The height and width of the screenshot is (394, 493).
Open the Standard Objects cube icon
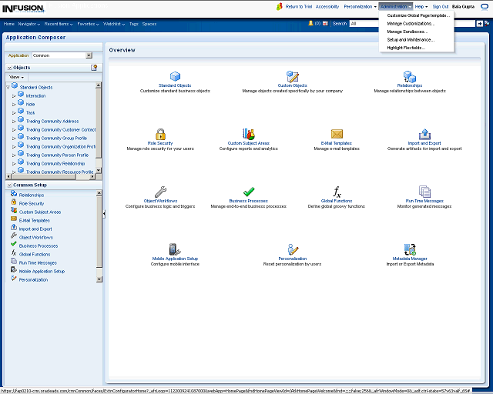click(175, 77)
